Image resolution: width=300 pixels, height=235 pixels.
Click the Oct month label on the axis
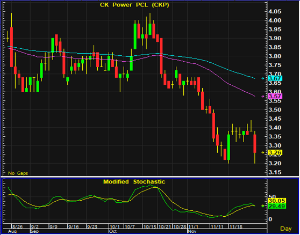click(113, 231)
